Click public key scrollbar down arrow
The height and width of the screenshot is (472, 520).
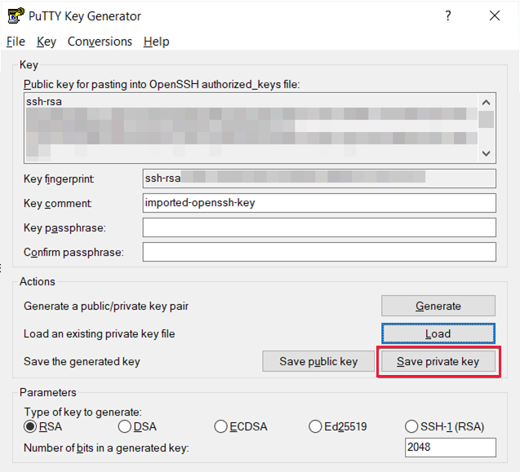[487, 153]
